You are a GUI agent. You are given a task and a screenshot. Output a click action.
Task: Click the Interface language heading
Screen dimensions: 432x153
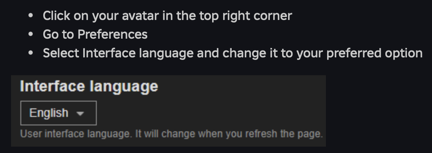point(89,86)
